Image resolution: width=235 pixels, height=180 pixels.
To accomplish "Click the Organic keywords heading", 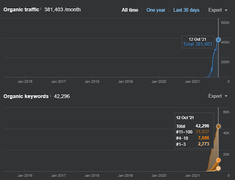I will (26, 96).
